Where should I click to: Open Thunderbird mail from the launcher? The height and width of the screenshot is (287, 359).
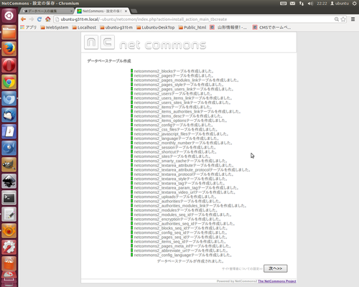tap(9, 115)
